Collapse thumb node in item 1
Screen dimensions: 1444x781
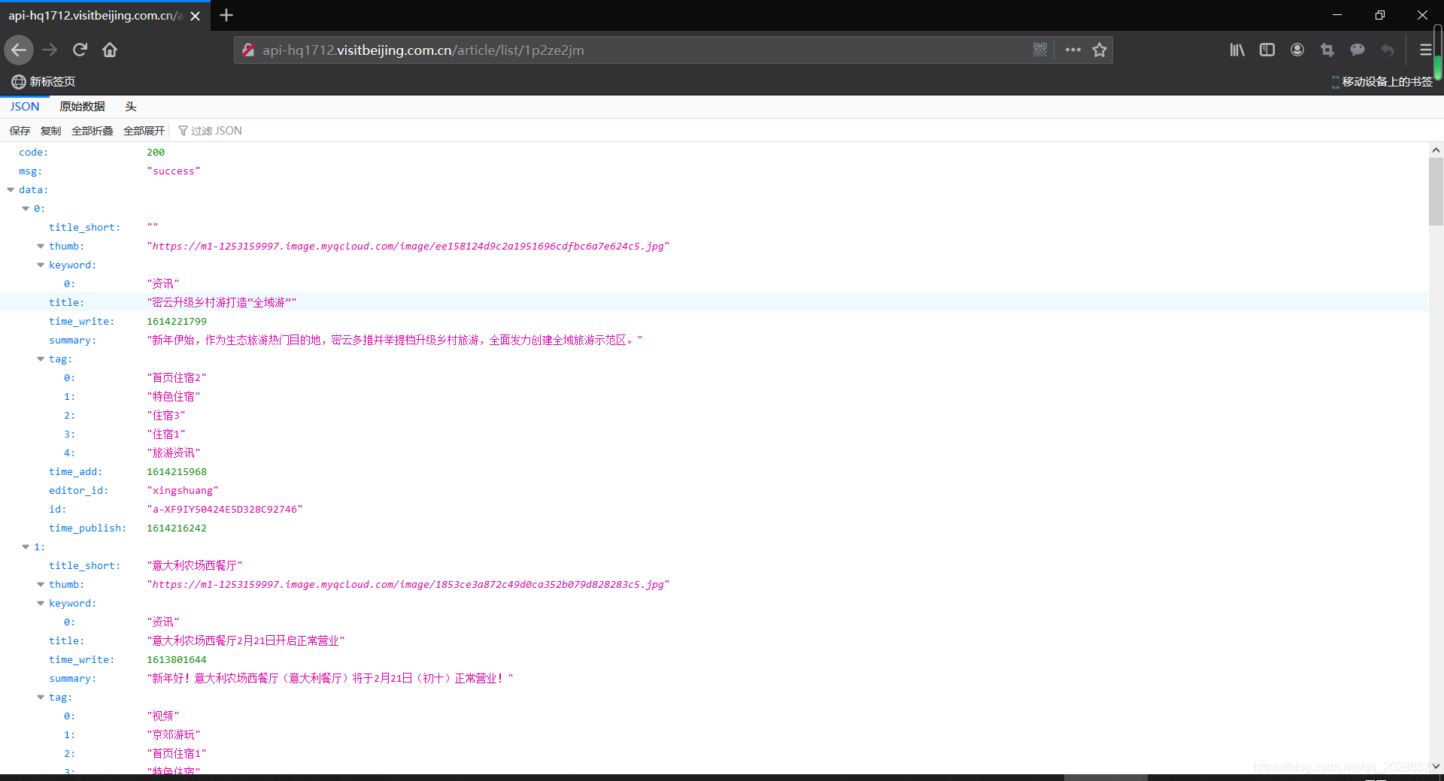(41, 585)
